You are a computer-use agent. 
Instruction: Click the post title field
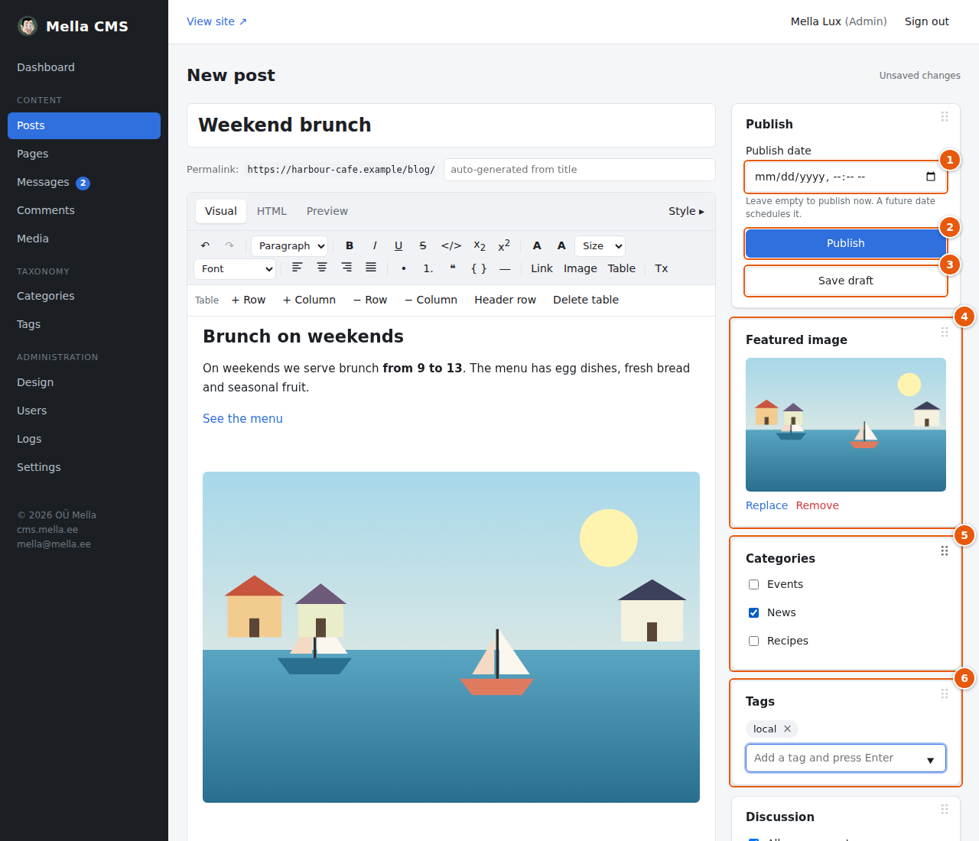pos(451,125)
